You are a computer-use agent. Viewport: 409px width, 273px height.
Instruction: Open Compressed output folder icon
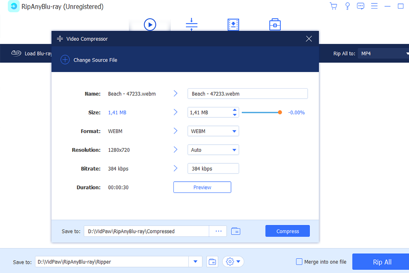236,231
